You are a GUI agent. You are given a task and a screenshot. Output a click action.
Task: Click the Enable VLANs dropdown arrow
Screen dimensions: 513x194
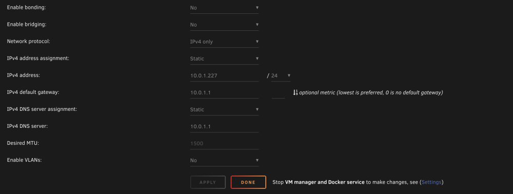click(257, 160)
